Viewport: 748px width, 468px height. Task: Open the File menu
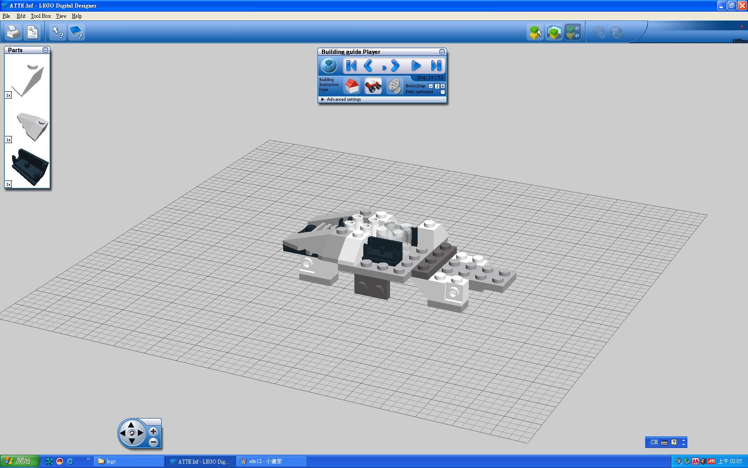(x=6, y=16)
